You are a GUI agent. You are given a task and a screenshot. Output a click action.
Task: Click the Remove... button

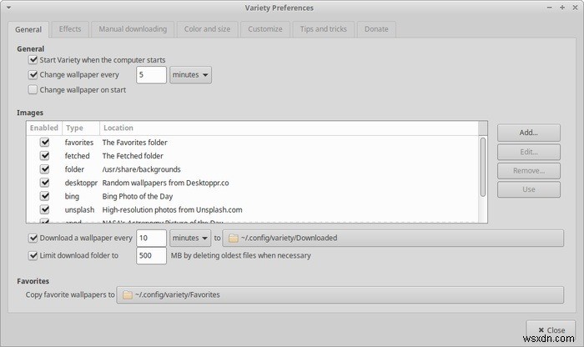(x=528, y=171)
